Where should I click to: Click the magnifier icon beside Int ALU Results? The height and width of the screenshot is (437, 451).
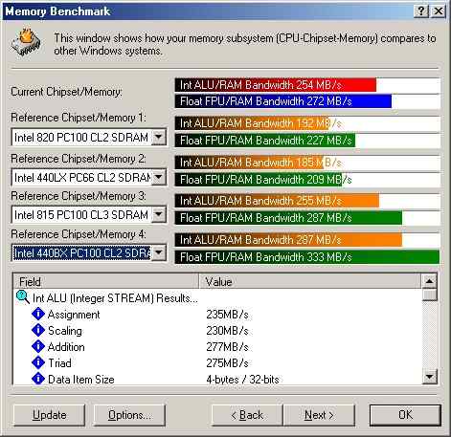click(23, 297)
